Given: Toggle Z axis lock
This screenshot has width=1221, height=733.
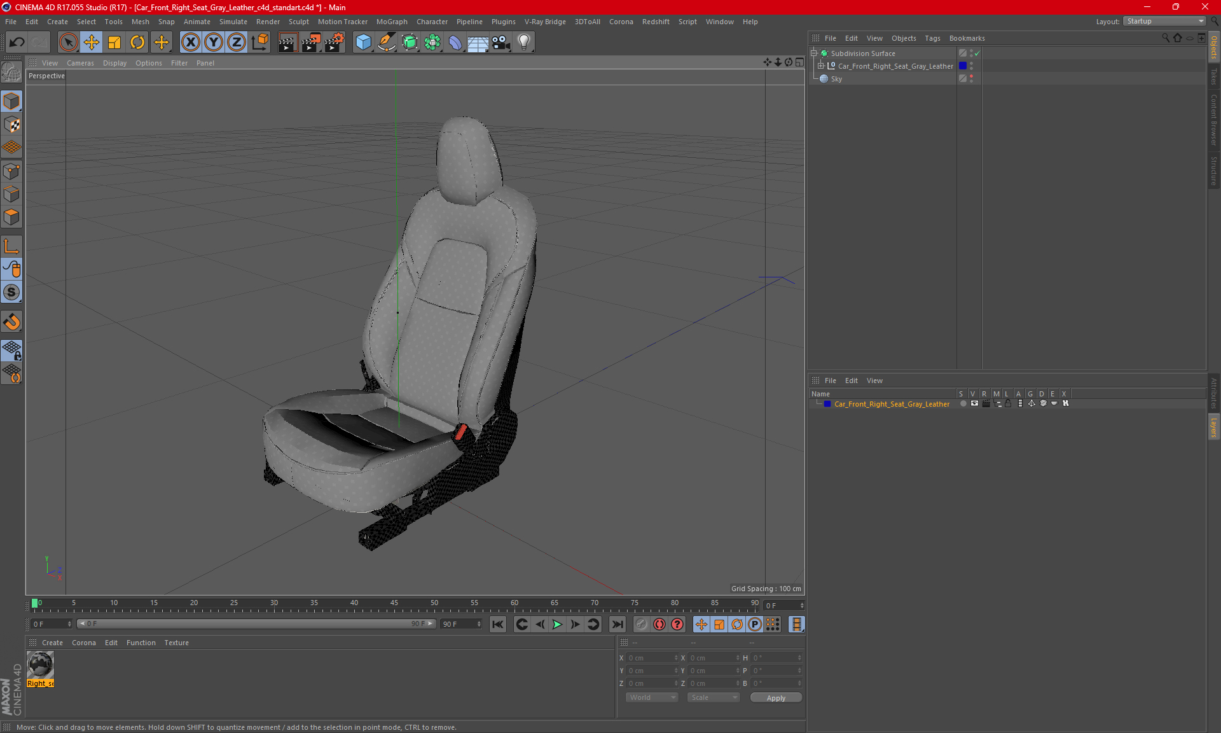Looking at the screenshot, I should (237, 43).
